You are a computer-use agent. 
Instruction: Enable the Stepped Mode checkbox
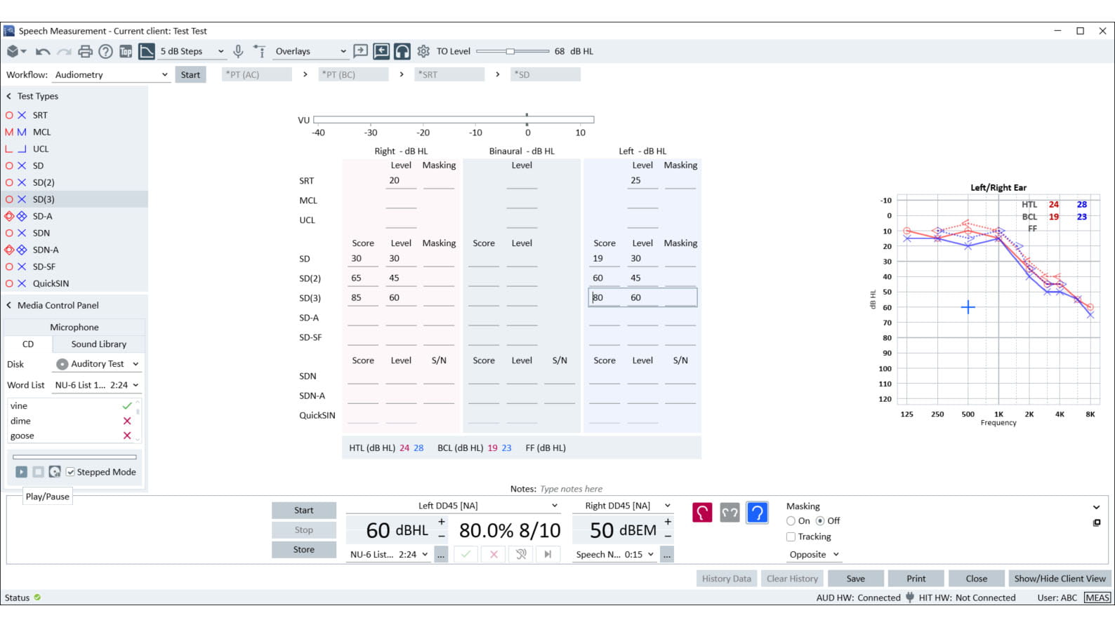[70, 472]
